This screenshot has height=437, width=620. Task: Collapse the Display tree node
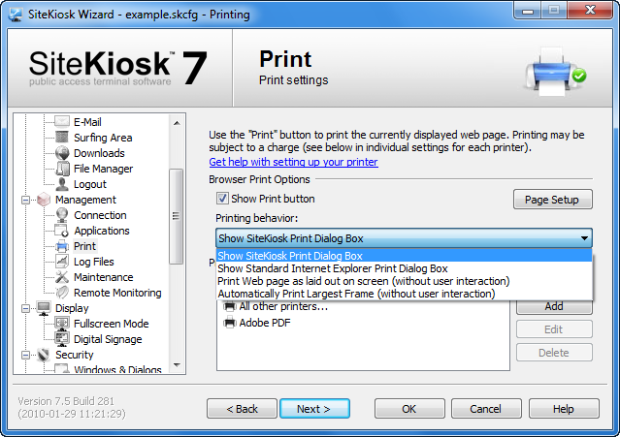[23, 308]
